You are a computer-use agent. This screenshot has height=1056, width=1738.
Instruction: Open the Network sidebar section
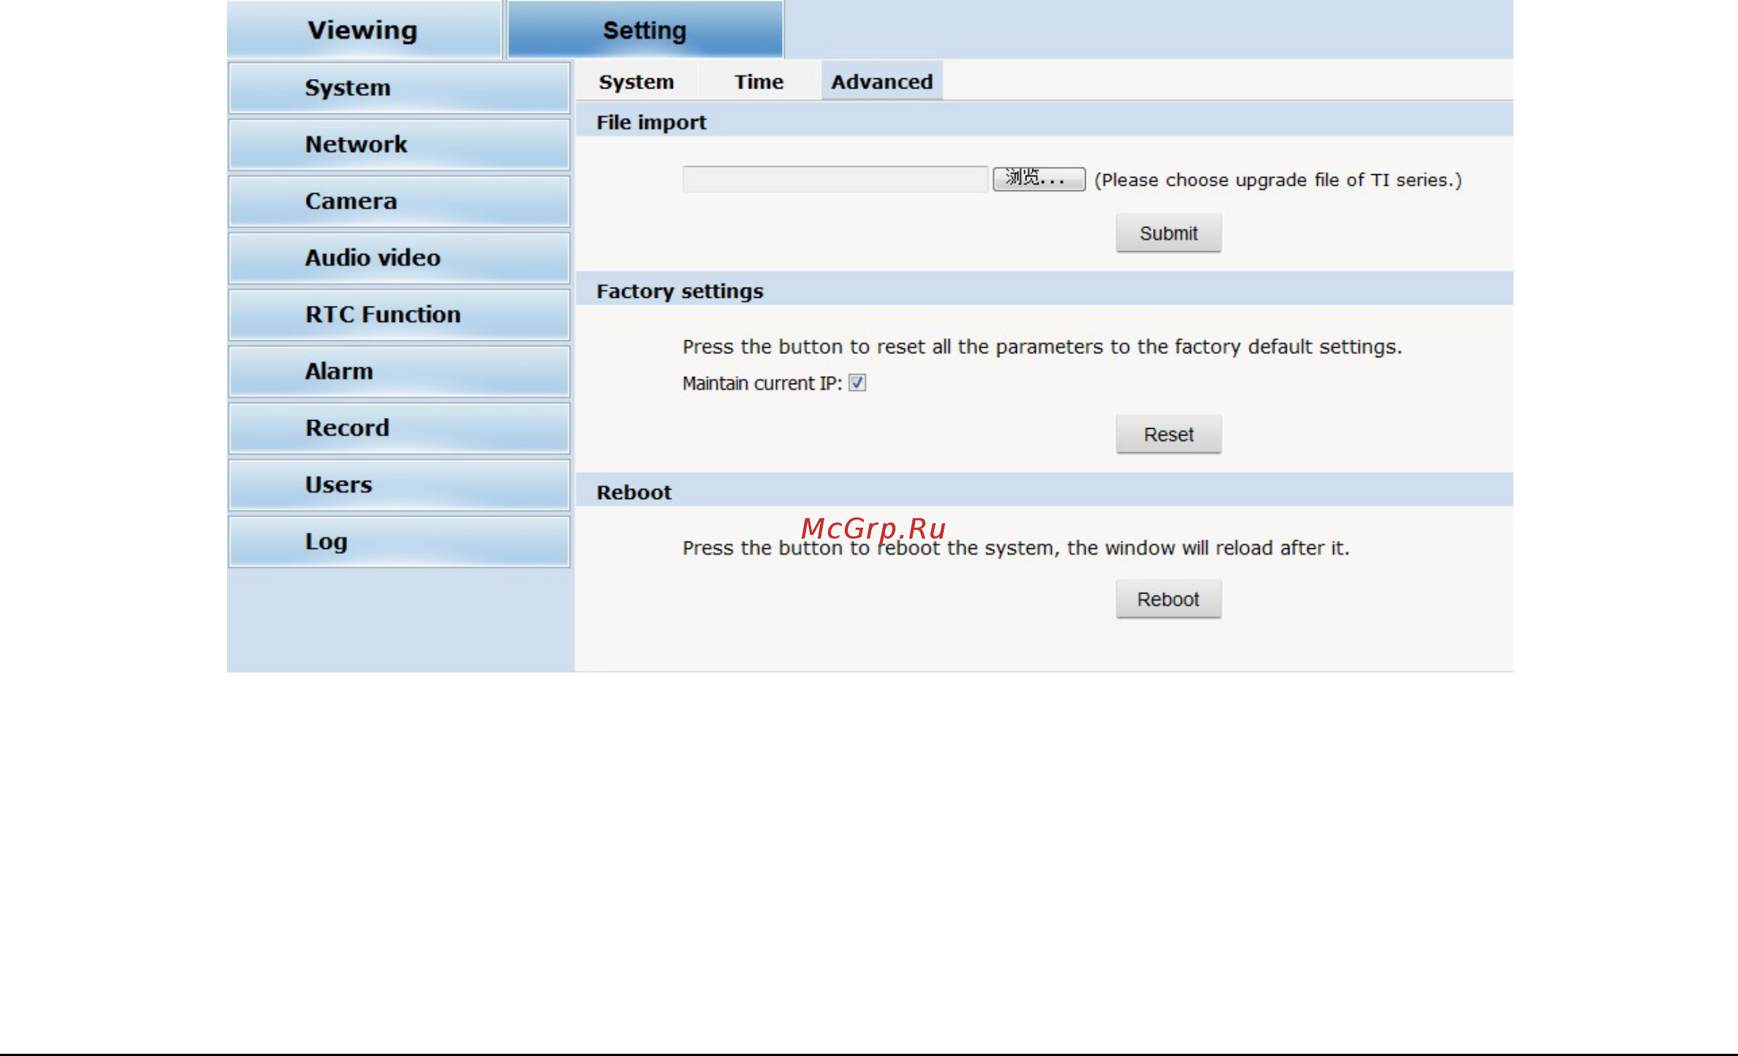(399, 144)
